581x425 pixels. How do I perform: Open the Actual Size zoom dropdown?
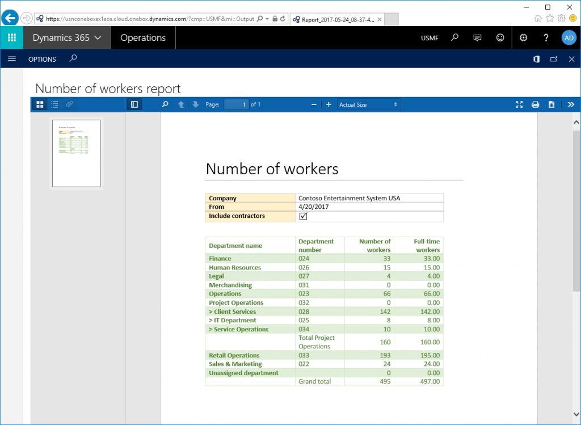tap(368, 104)
